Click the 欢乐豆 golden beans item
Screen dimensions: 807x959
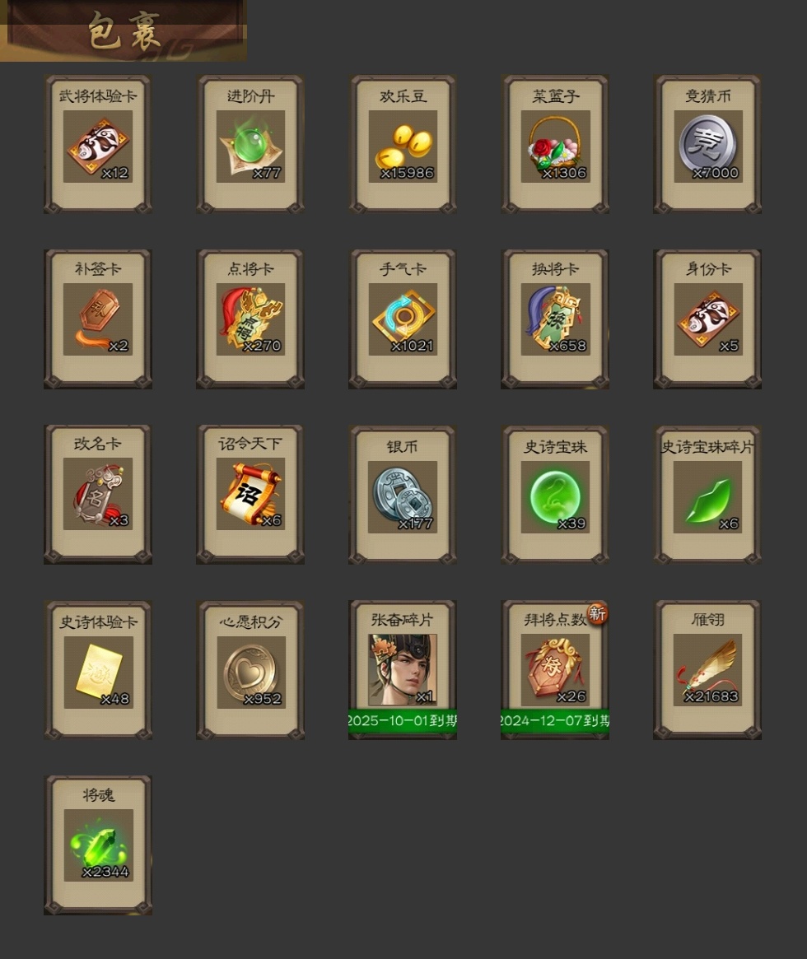(403, 144)
